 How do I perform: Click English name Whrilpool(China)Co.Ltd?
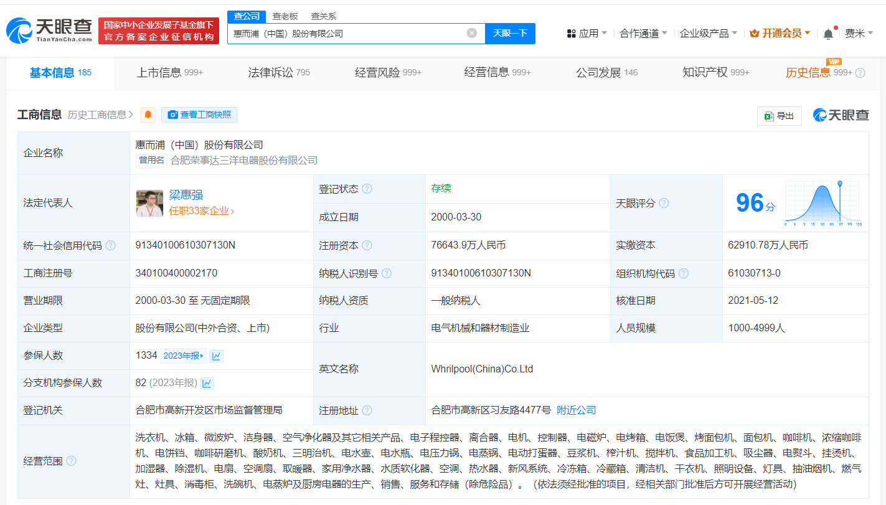[x=482, y=369]
